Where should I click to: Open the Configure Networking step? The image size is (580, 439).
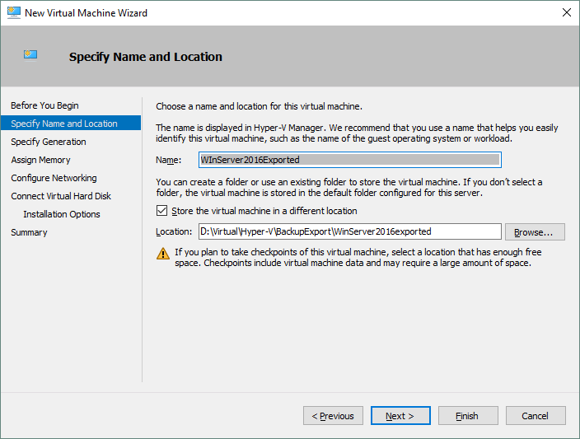point(54,178)
